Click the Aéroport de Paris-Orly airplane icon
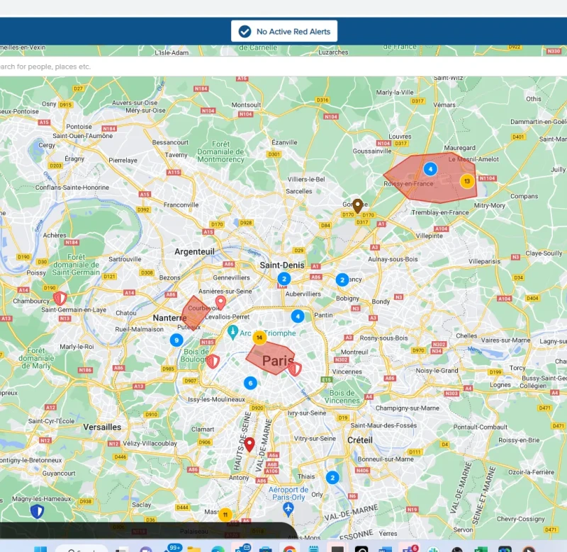567x552 pixels. 288,509
